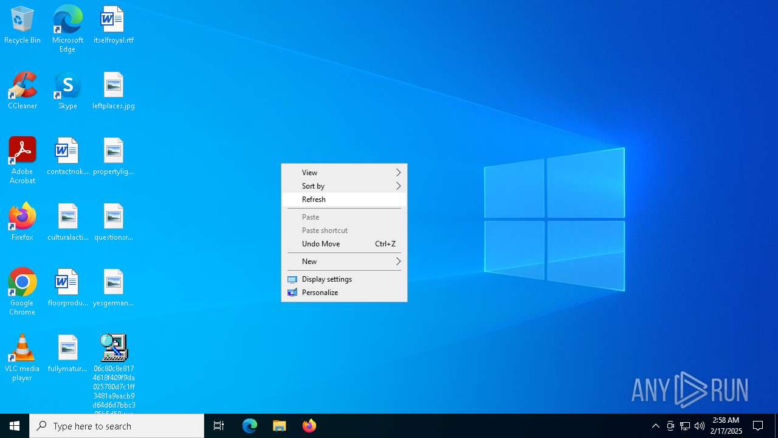This screenshot has width=778, height=438.
Task: Open the Meet Now tray icon
Action: [x=670, y=426]
